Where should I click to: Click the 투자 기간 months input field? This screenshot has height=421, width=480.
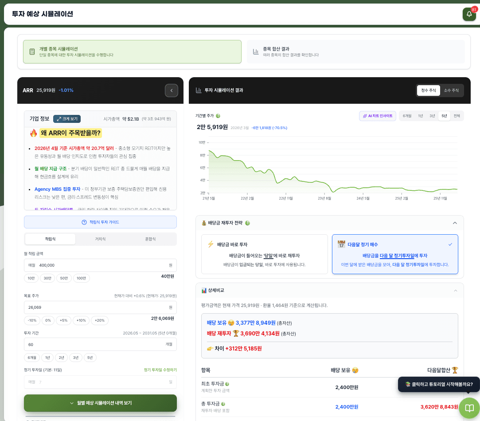point(101,344)
